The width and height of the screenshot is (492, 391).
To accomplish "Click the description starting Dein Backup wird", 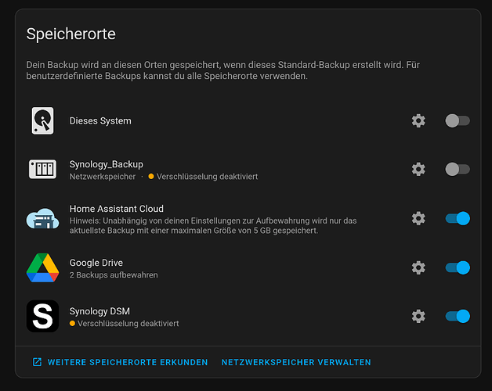I will [222, 70].
